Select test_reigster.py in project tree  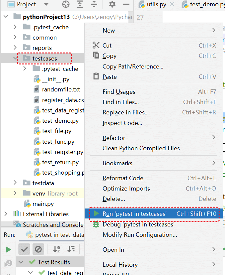click(63, 152)
